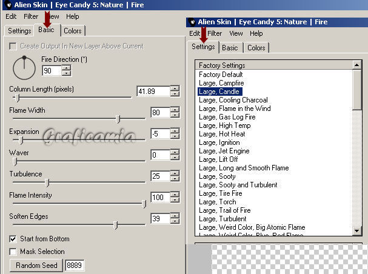Decrease Flame Intensity with down arrow
This screenshot has height=274, width=368.
(175, 200)
